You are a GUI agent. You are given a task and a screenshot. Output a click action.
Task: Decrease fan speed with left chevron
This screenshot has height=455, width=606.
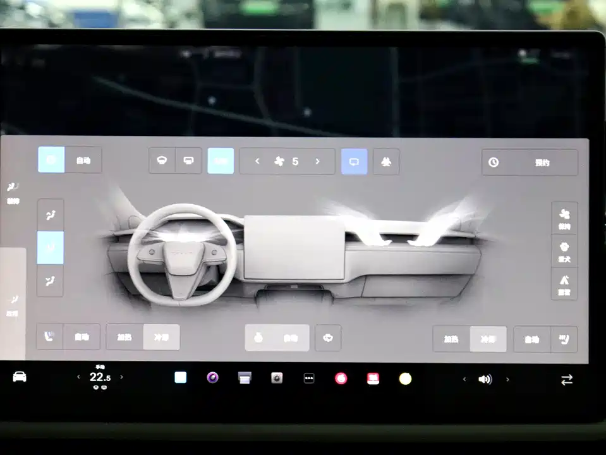point(257,162)
